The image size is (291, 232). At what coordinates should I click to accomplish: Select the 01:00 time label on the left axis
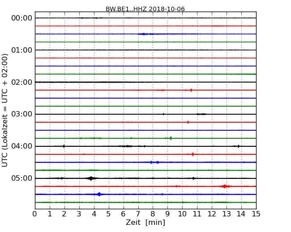coord(22,50)
